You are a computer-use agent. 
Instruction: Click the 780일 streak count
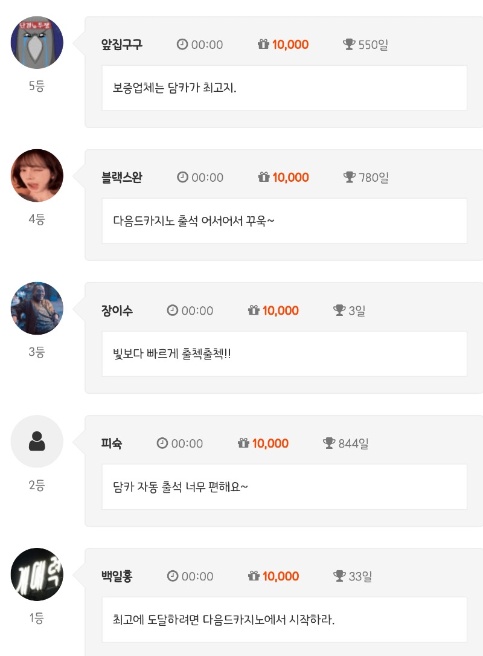click(374, 178)
